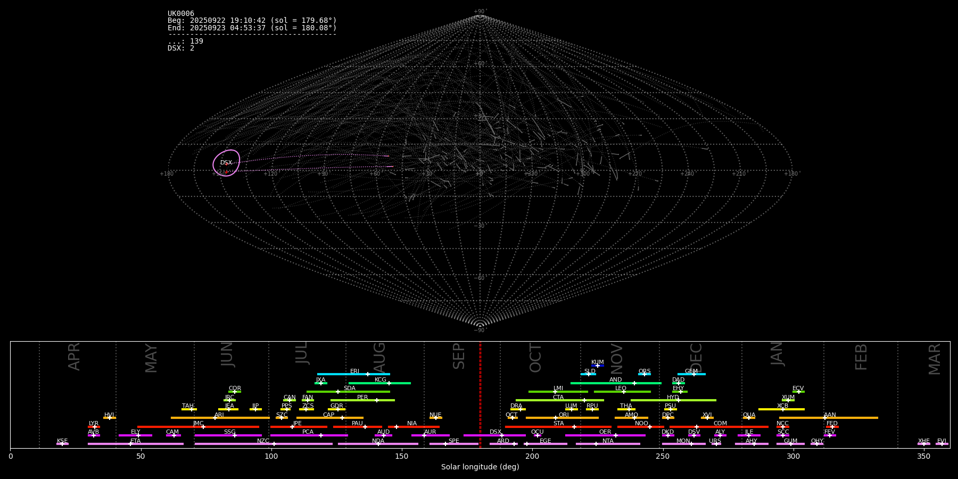Click the DSX label in the shower timeline
This screenshot has height=479, width=958.
[x=495, y=432]
